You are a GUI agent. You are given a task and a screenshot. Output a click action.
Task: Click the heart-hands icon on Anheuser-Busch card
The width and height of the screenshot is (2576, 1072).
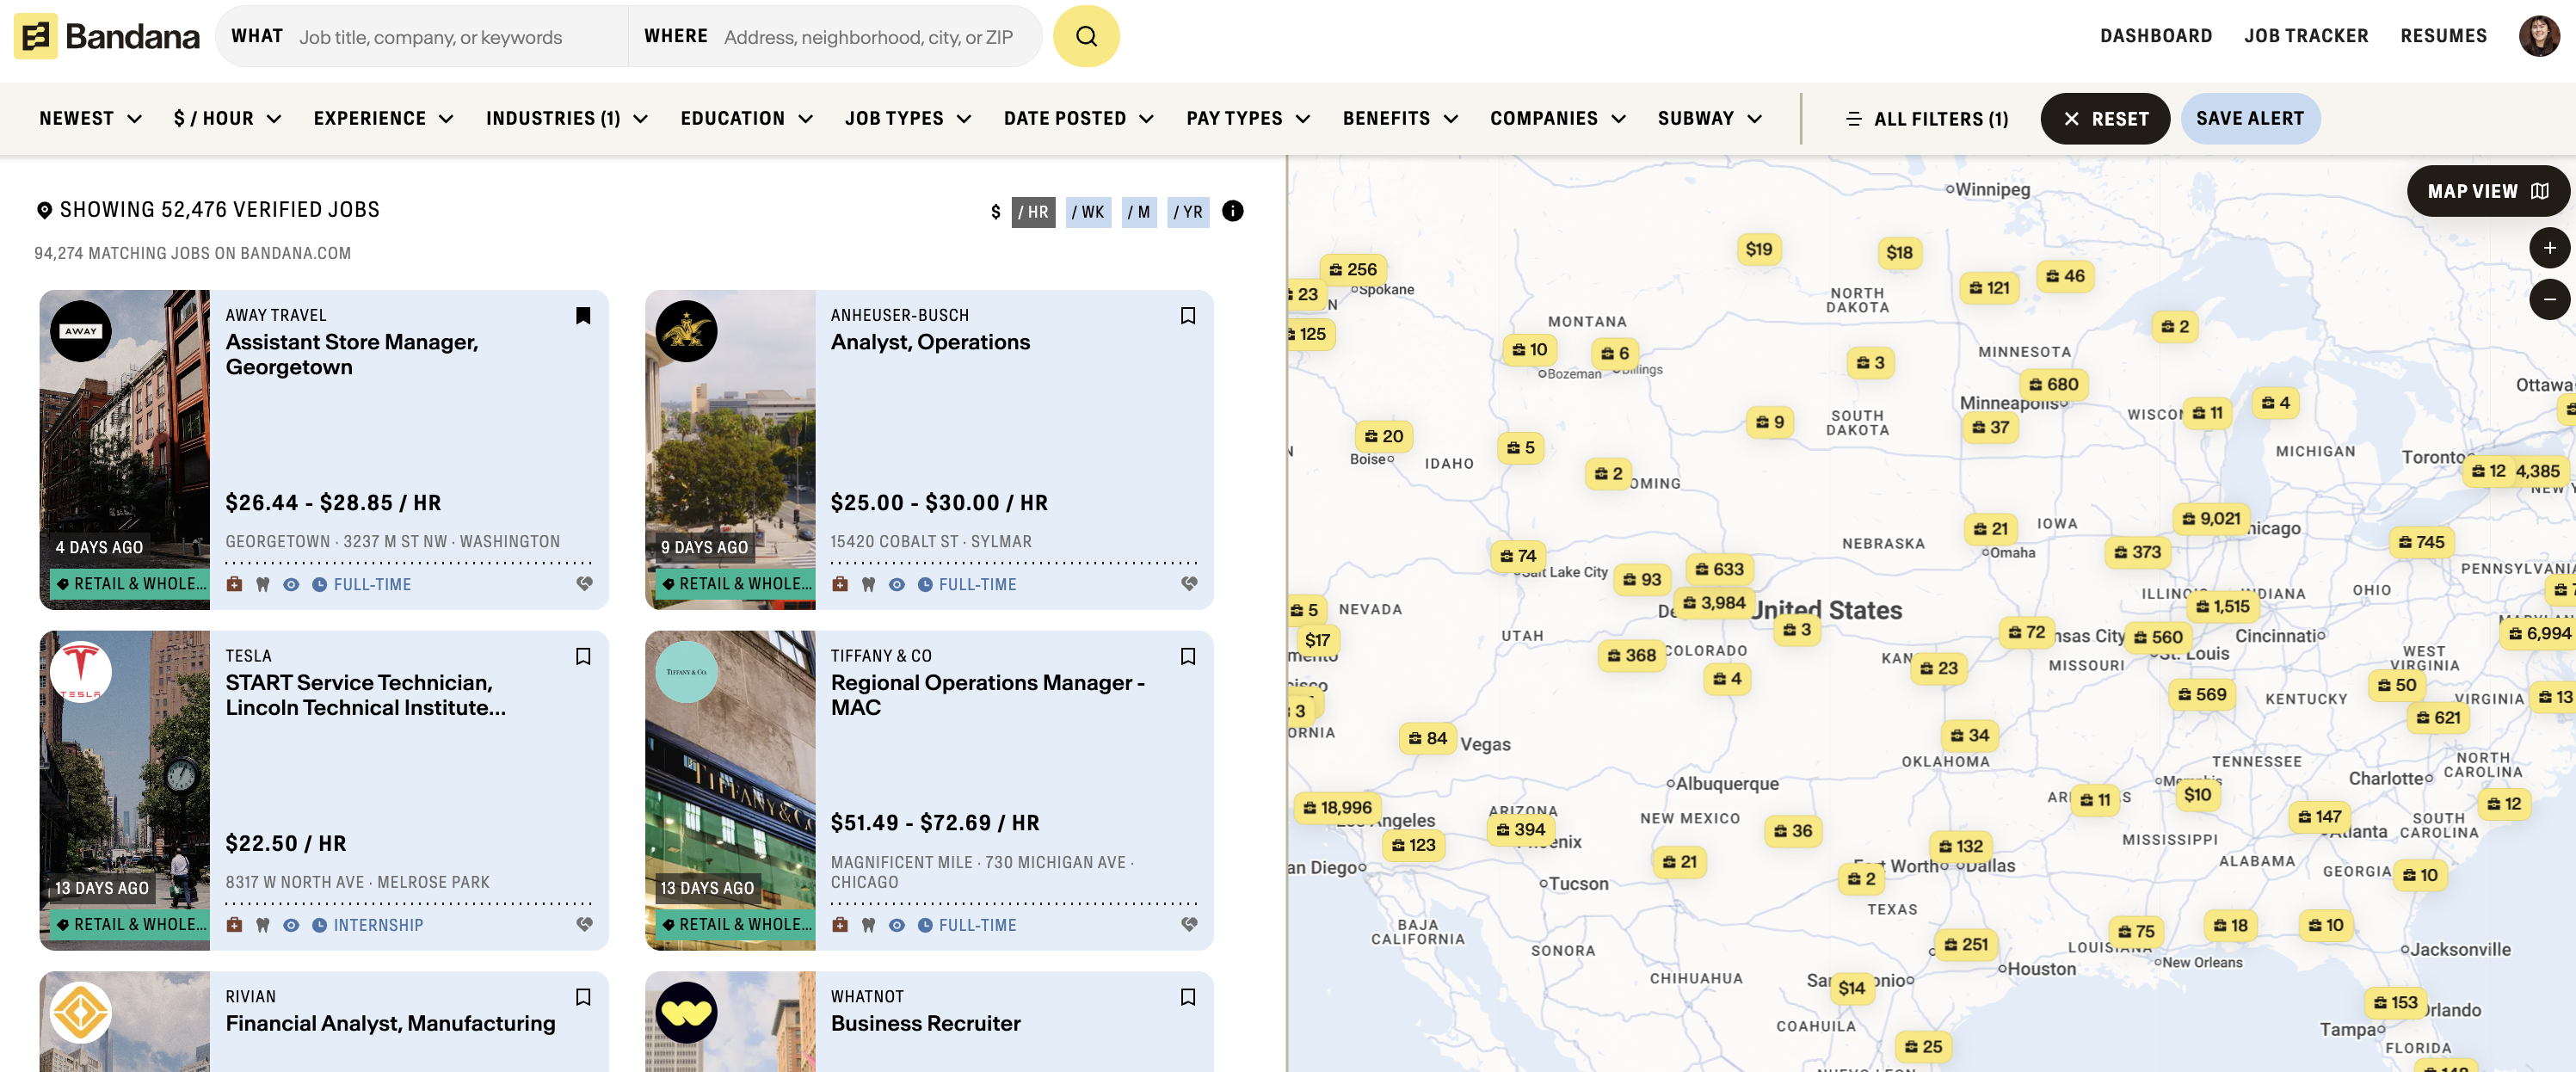coord(1189,584)
